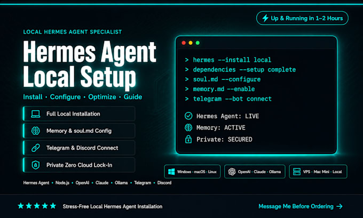
Task: Click the checkmark circle icon beside Hermes Agent: LIVE
Action: tap(188, 116)
